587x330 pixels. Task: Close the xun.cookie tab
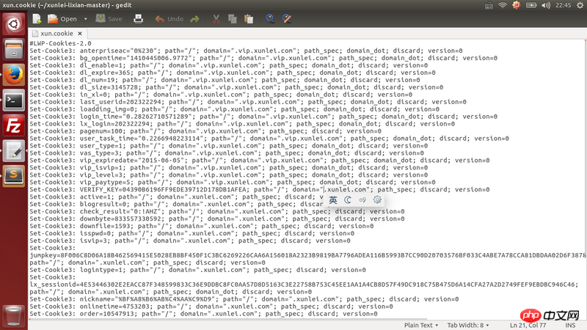pos(80,33)
